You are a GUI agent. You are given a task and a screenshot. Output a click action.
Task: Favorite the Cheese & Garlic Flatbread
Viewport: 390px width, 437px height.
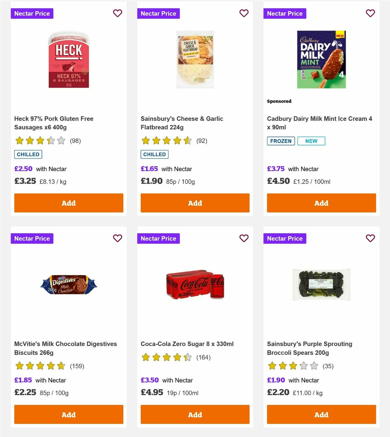point(244,13)
